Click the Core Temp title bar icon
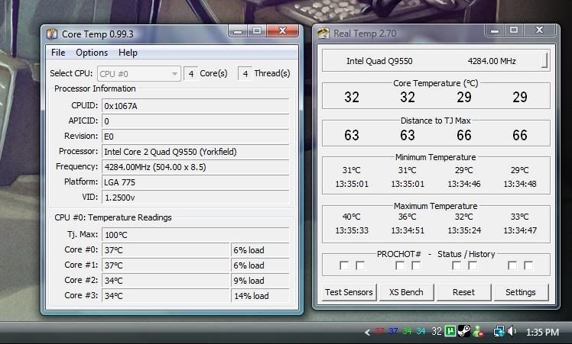Screen dimensions: 572x344 [52, 34]
